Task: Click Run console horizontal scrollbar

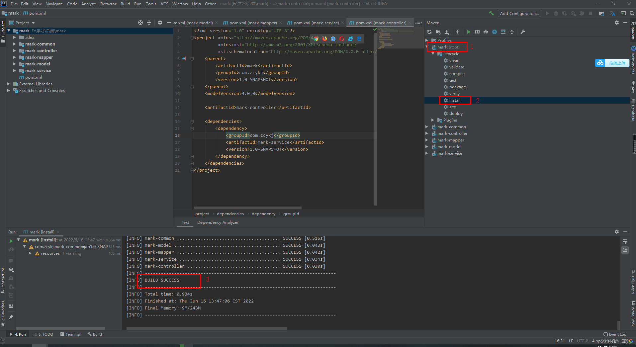Action: [x=207, y=328]
